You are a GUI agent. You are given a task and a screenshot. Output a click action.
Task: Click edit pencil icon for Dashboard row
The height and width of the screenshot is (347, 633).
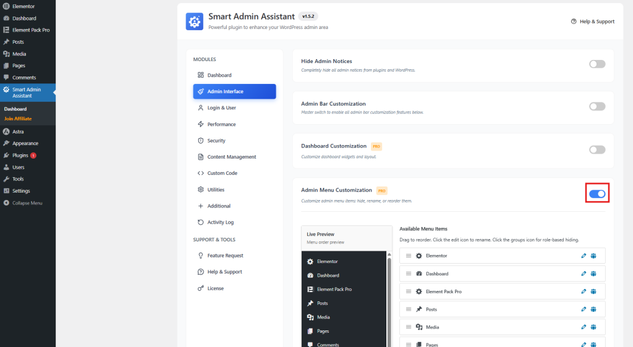click(584, 274)
